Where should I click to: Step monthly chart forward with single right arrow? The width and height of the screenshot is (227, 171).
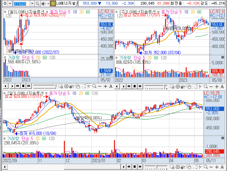click(x=12, y=86)
